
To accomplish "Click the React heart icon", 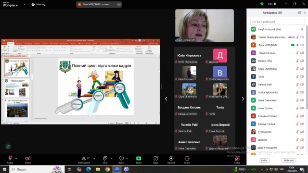I will 121,158.
